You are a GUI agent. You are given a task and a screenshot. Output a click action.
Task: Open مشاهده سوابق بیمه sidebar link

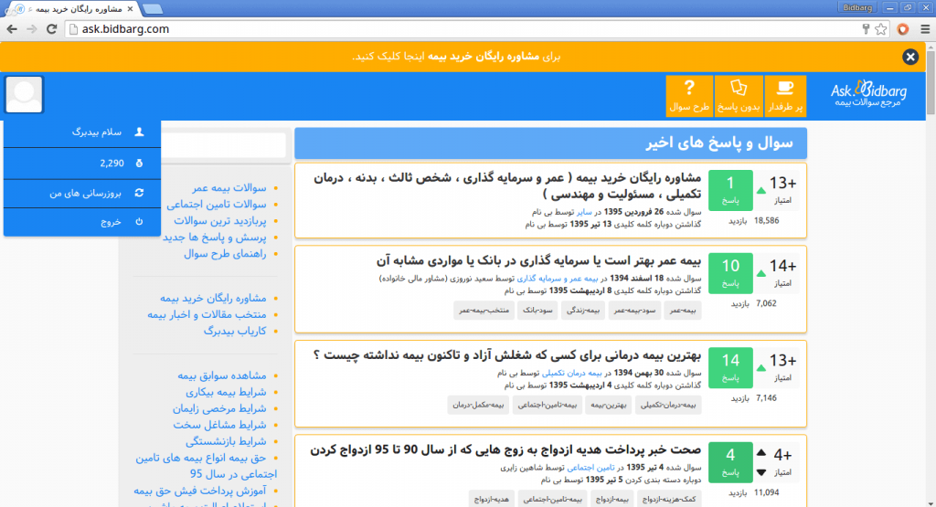[222, 375]
